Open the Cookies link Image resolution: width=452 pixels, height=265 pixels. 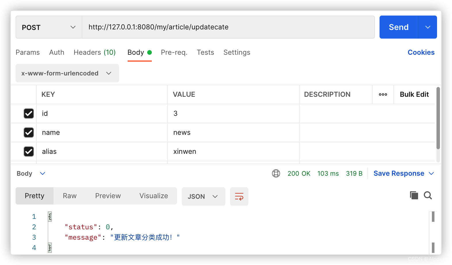pos(421,52)
